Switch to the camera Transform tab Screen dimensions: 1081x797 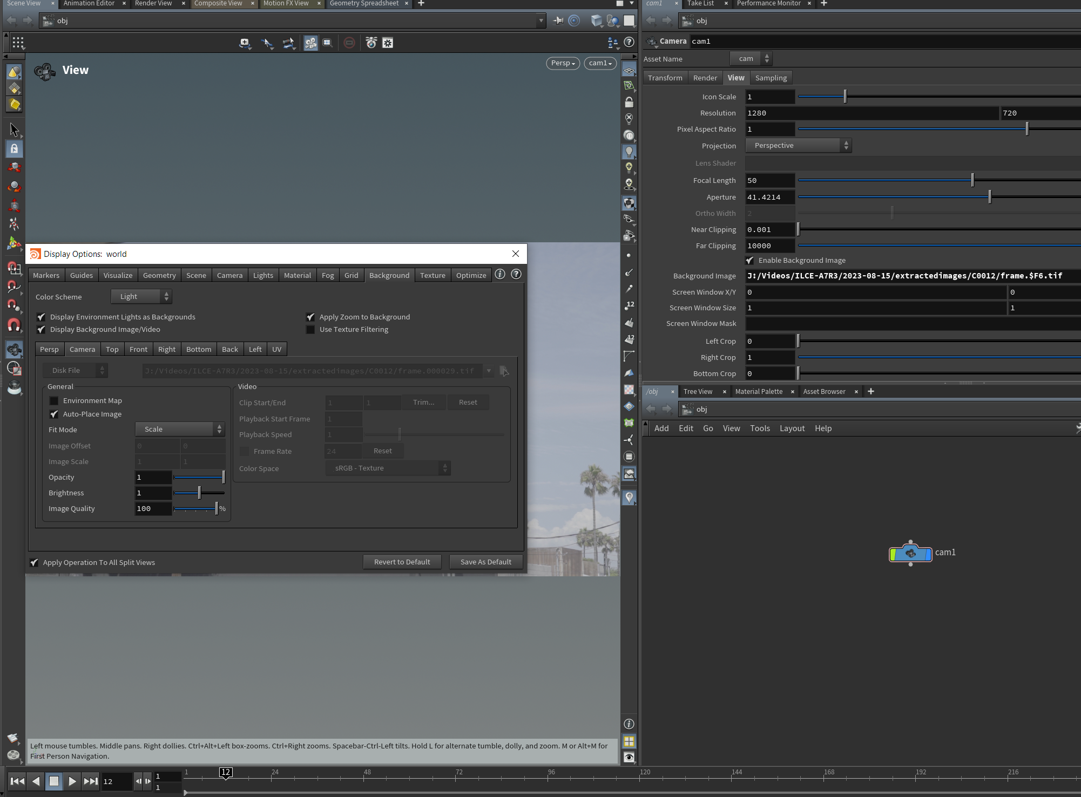coord(665,78)
